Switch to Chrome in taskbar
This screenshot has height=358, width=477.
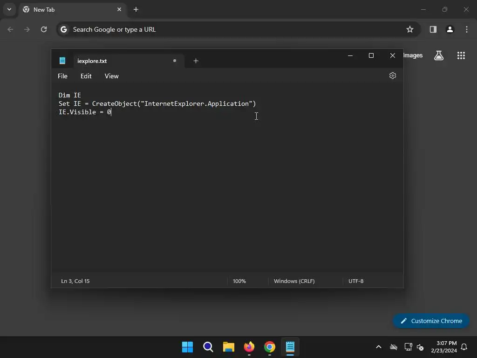coord(270,347)
